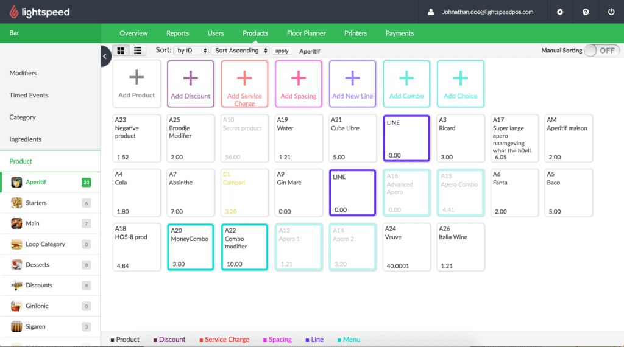Image resolution: width=624 pixels, height=347 pixels.
Task: Click Add Discount plus tile
Action: point(191,84)
